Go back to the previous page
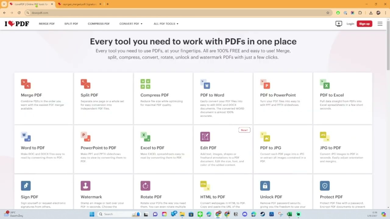Image resolution: width=390 pixels, height=219 pixels. tap(4, 13)
